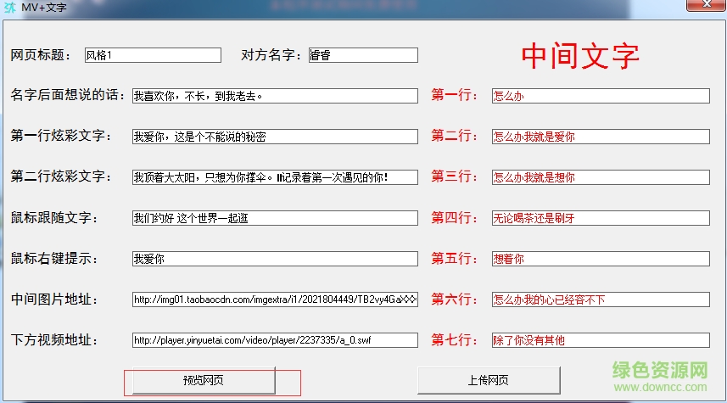Focus the 网页标题 input field
The width and height of the screenshot is (727, 403).
click(x=153, y=55)
